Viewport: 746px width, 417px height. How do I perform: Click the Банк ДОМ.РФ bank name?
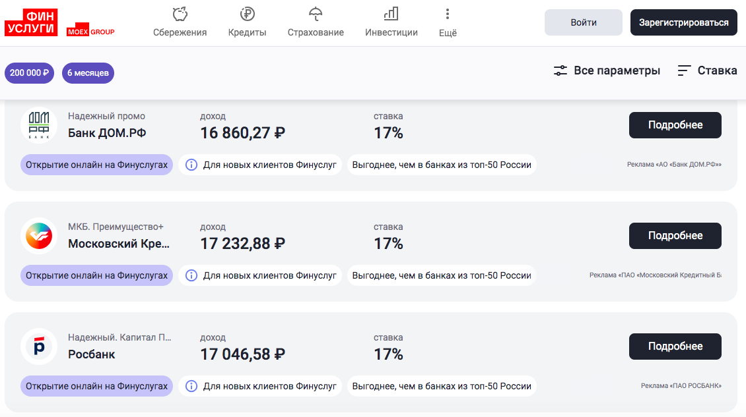click(107, 133)
